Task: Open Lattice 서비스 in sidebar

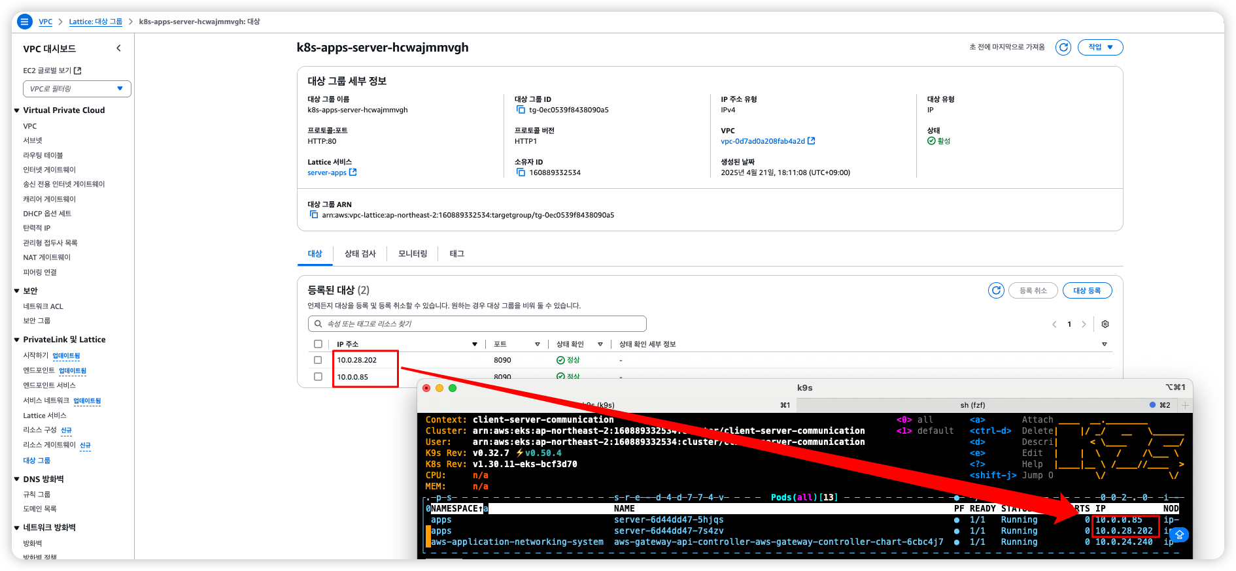Action: pos(44,416)
